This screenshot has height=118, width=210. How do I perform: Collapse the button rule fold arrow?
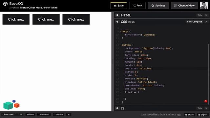120,45
